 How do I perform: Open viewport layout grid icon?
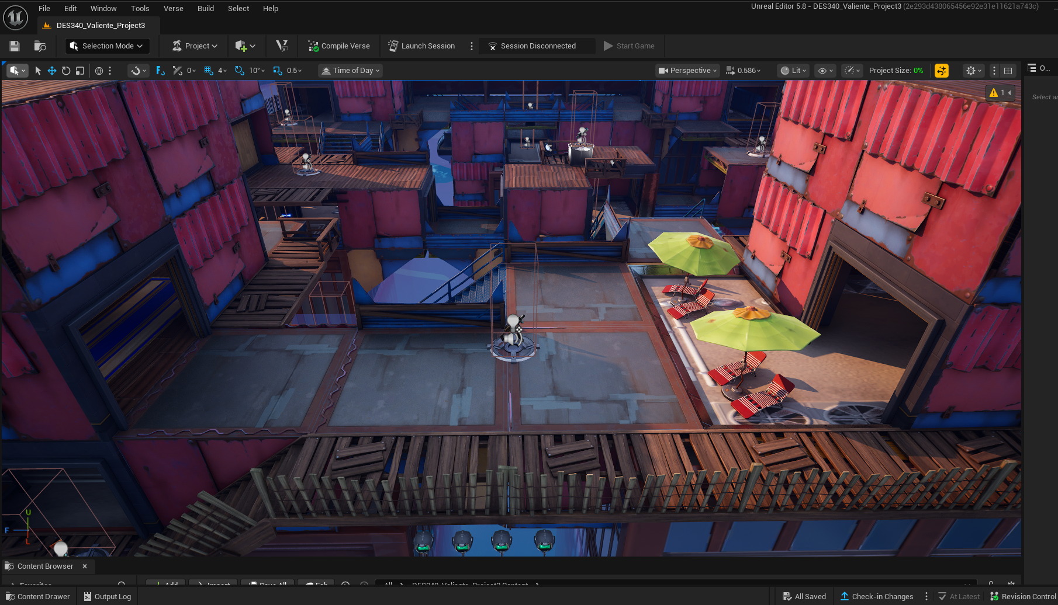(x=1008, y=71)
